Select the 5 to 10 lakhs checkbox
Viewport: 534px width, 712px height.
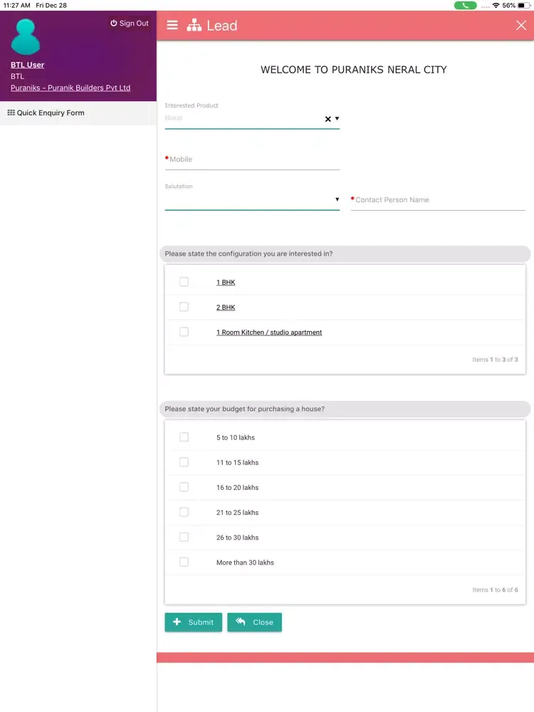[184, 437]
